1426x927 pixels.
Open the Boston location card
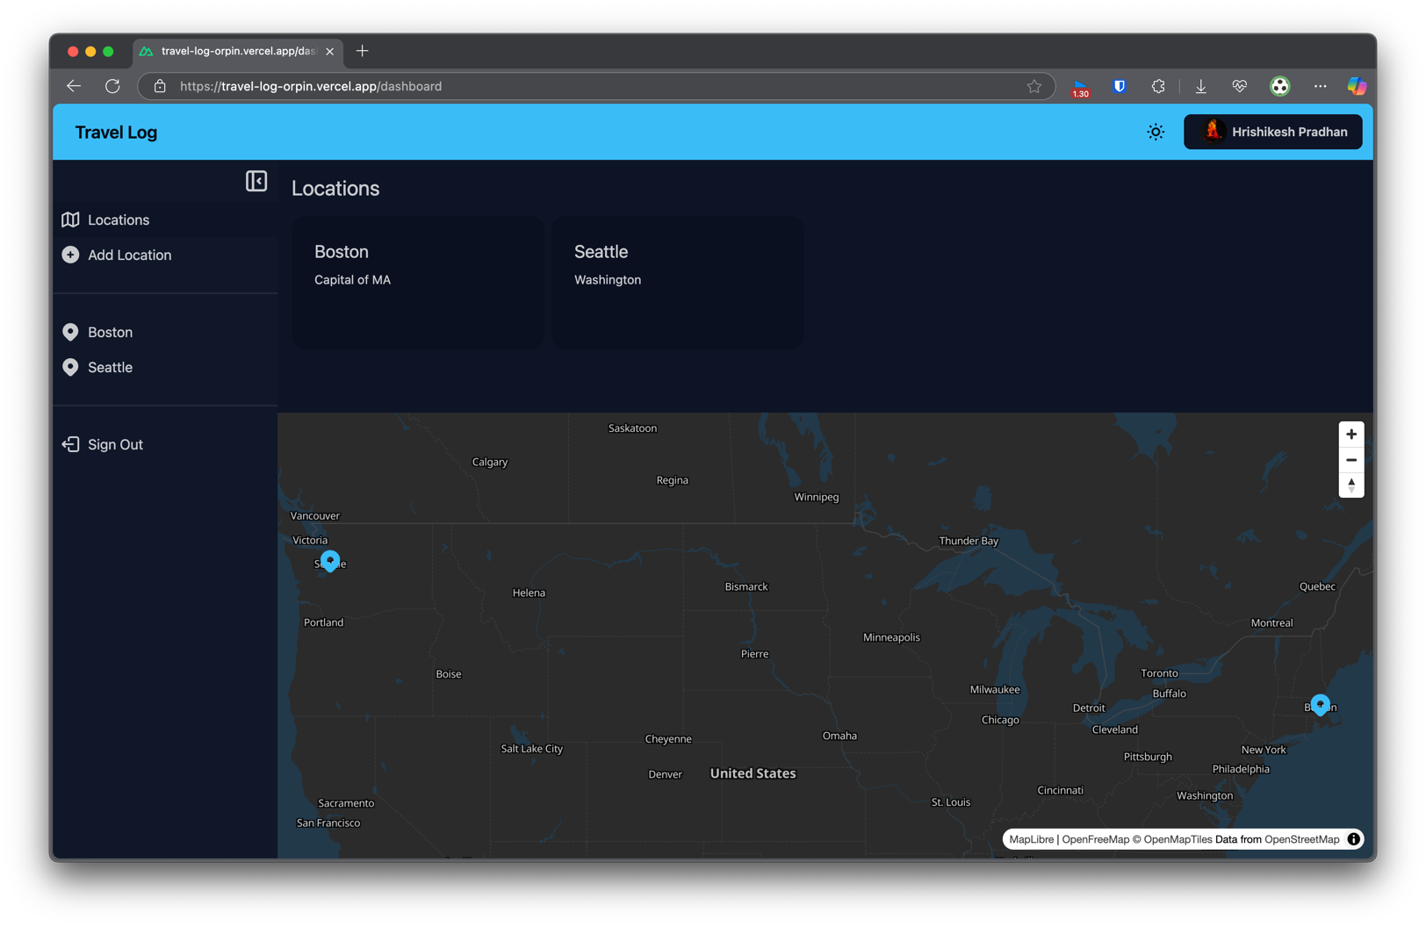click(417, 282)
